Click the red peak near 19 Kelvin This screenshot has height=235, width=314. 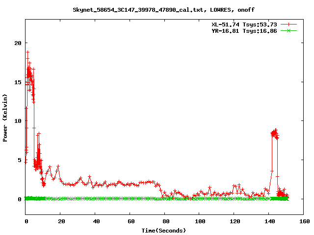28,52
